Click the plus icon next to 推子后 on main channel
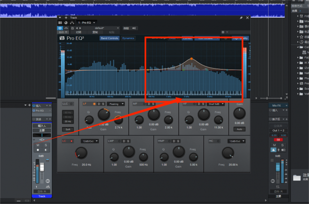Screen dimensions: 309x204 pyautogui.click(x=286, y=119)
